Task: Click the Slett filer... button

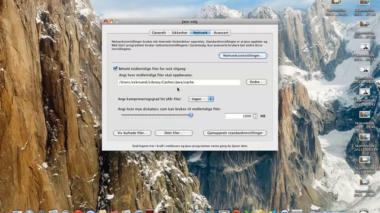Action: tap(174, 133)
